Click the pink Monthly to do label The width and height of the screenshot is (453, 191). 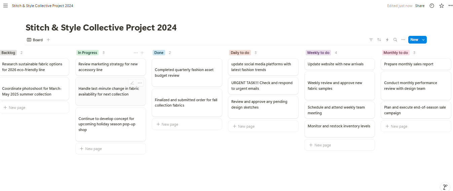pos(395,53)
